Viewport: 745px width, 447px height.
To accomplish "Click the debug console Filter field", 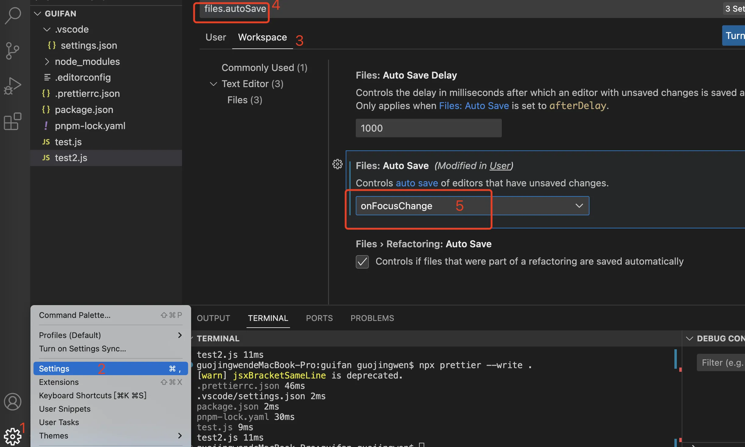I will tap(721, 363).
